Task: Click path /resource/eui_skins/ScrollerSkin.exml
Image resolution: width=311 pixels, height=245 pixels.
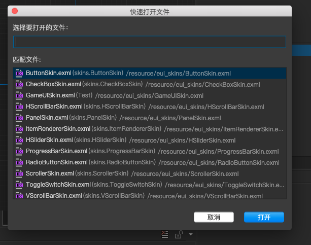Action: coord(185,174)
